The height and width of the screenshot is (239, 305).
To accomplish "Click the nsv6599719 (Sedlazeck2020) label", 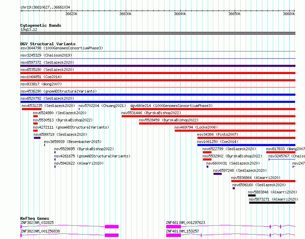I will (x=60, y=134).
